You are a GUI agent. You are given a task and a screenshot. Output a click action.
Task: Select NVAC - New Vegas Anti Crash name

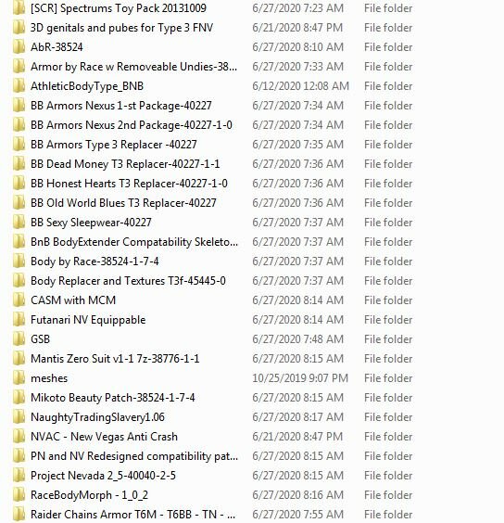[x=104, y=436]
